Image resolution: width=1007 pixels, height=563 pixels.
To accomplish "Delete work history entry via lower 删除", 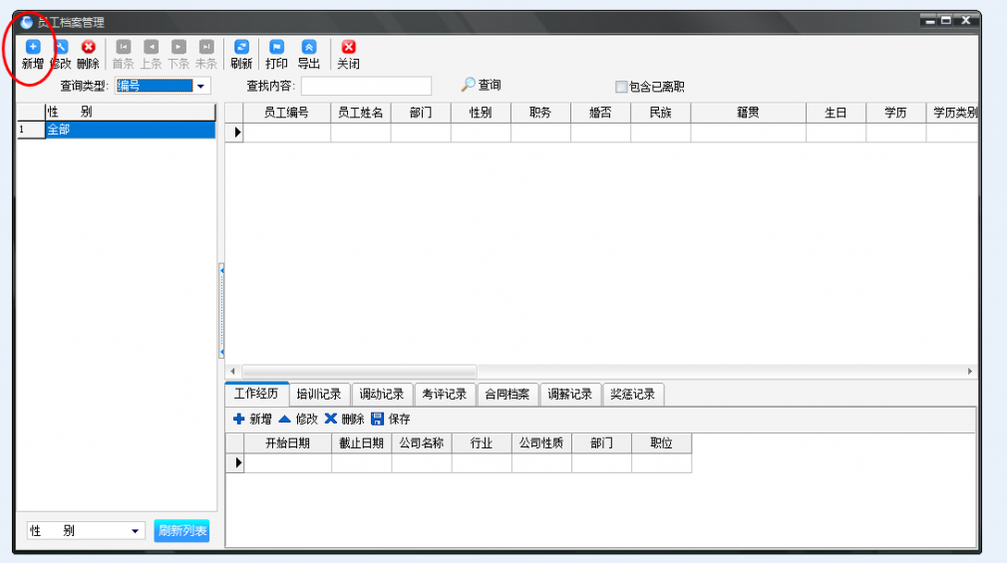I will pos(331,419).
